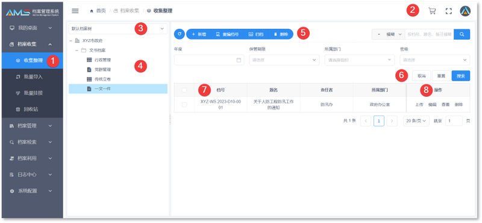Click the 跳至 page number input
The height and width of the screenshot is (223, 482).
click(454, 121)
